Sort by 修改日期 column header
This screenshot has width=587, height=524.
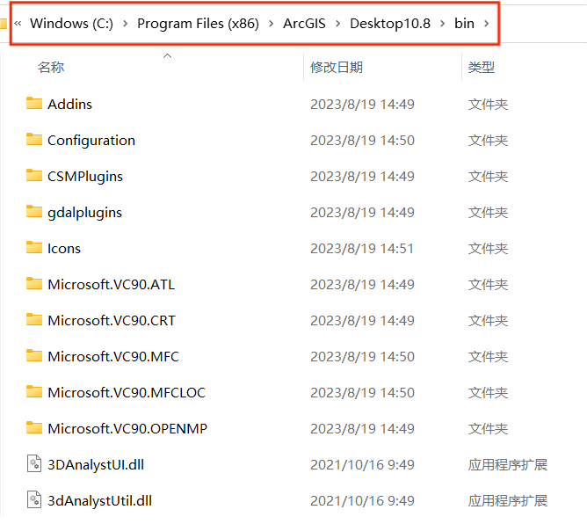(x=337, y=68)
